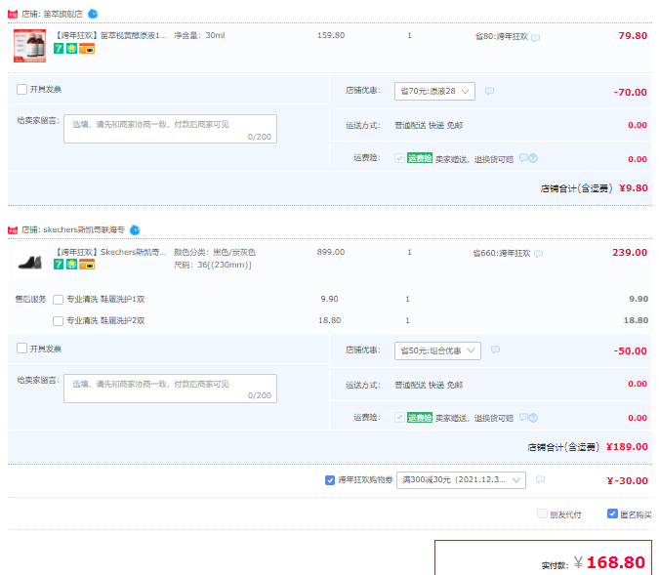This screenshot has width=659, height=575.
Task: Open 满300减30元 coupon dropdown
Action: [x=461, y=479]
